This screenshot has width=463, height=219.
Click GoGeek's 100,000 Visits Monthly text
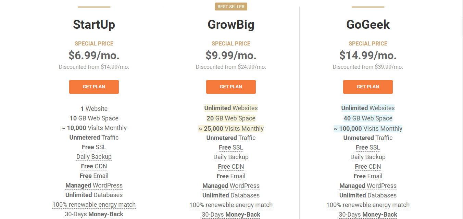[x=368, y=129]
